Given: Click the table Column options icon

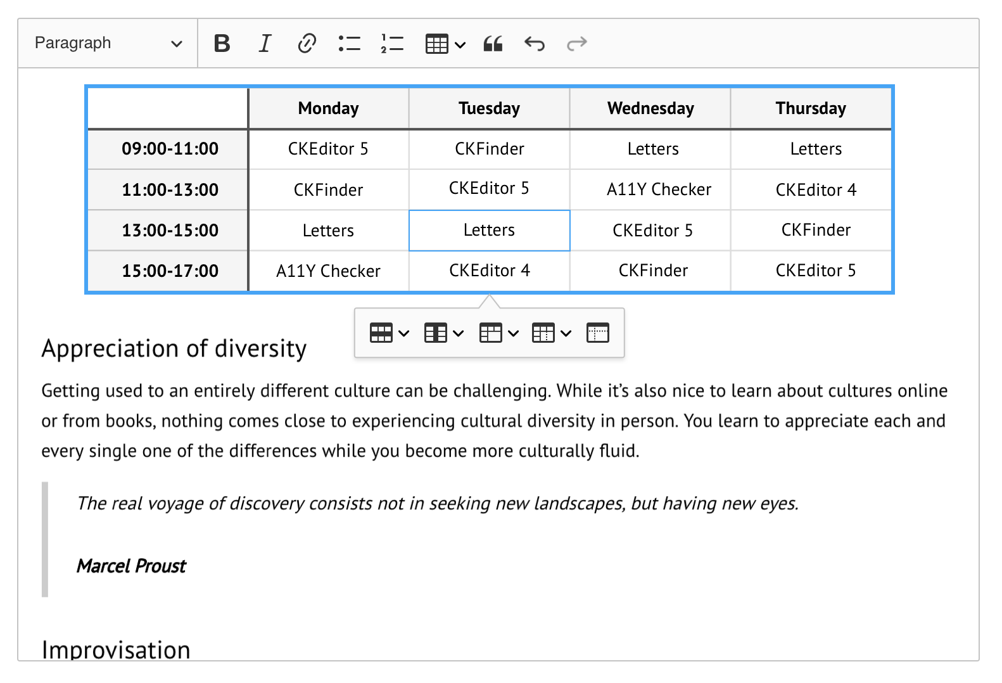Looking at the screenshot, I should tap(436, 333).
